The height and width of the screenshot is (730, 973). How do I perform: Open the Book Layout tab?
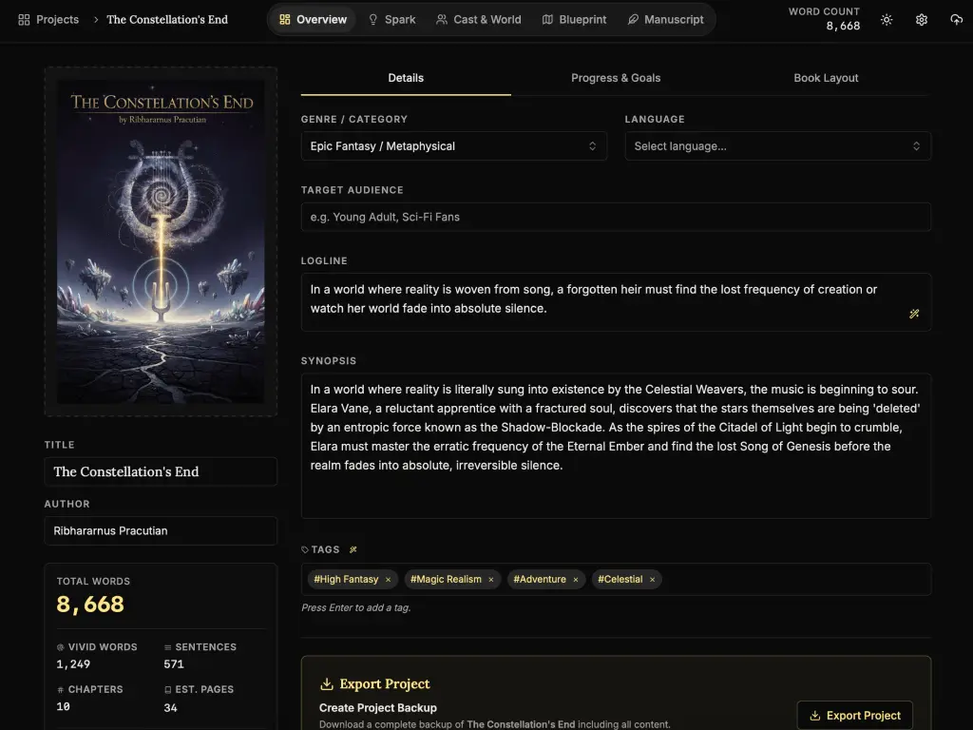[x=826, y=78]
